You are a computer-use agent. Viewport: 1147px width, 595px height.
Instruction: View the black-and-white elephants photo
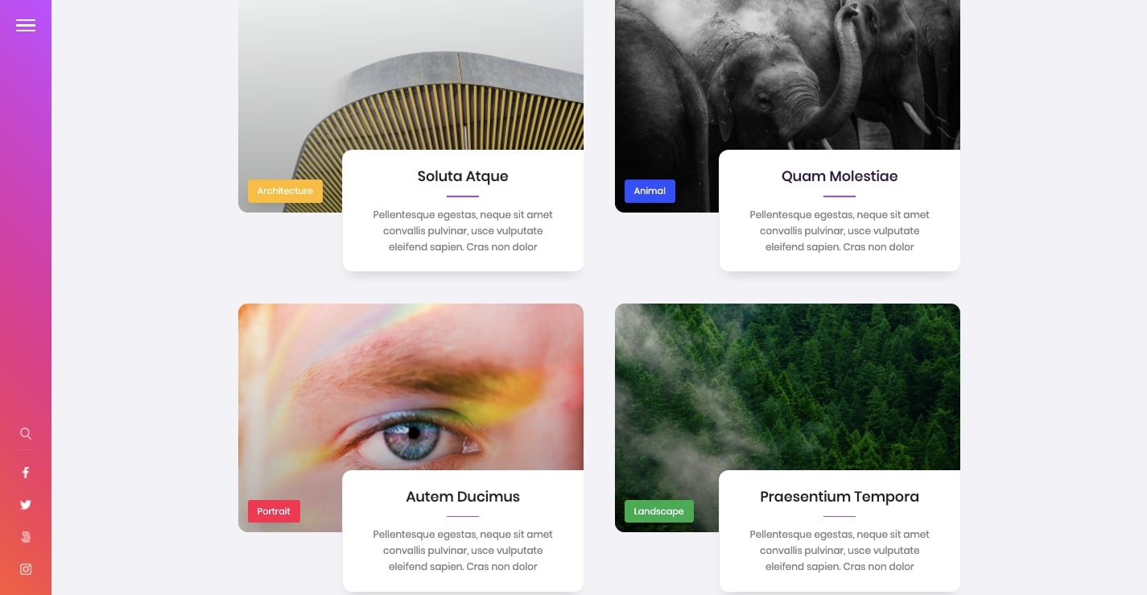(x=787, y=81)
